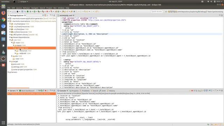
Task: Expand the WEB-INF folder
Action: [15, 53]
